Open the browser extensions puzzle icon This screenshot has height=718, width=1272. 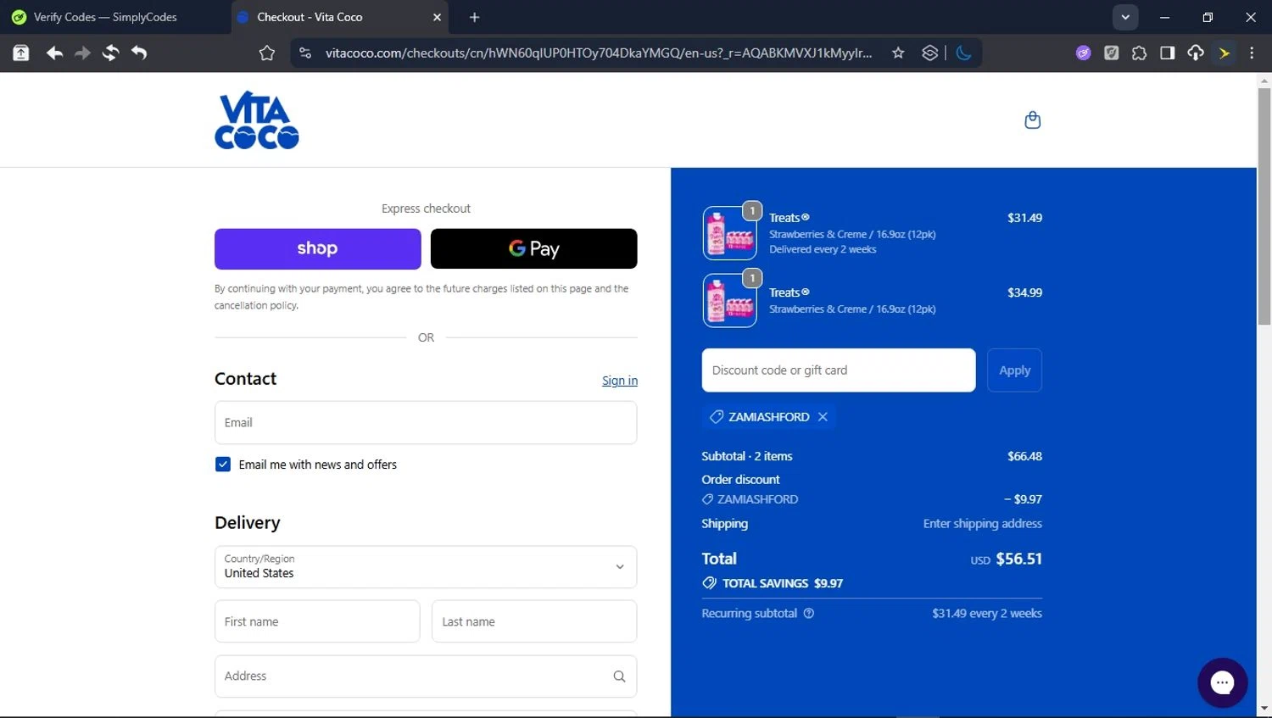click(x=1139, y=53)
